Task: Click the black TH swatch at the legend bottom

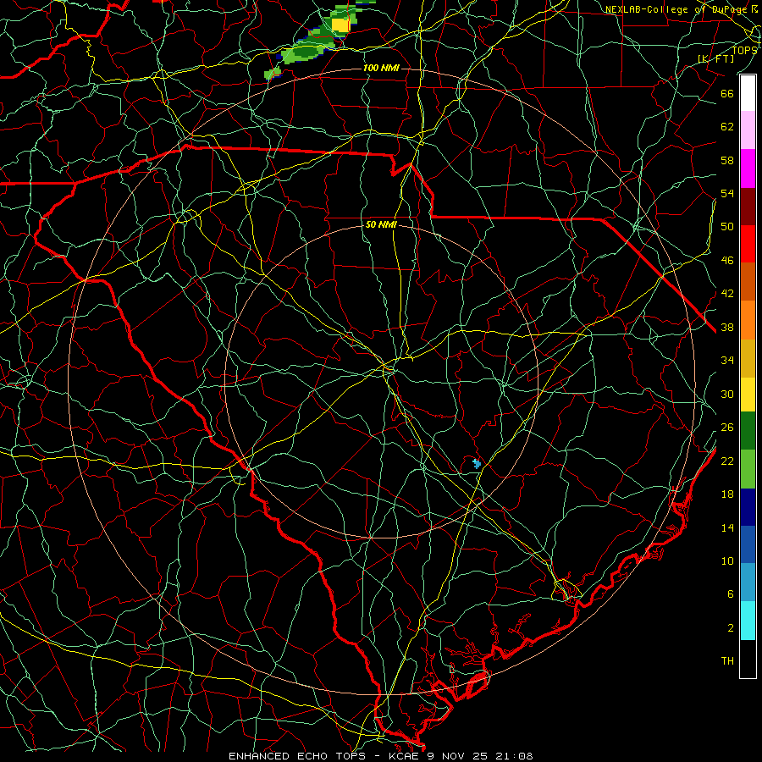Action: (748, 659)
